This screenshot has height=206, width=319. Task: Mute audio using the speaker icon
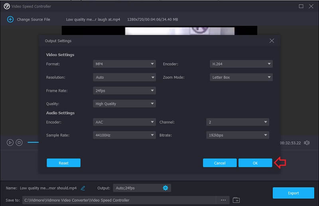pyautogui.click(x=307, y=143)
